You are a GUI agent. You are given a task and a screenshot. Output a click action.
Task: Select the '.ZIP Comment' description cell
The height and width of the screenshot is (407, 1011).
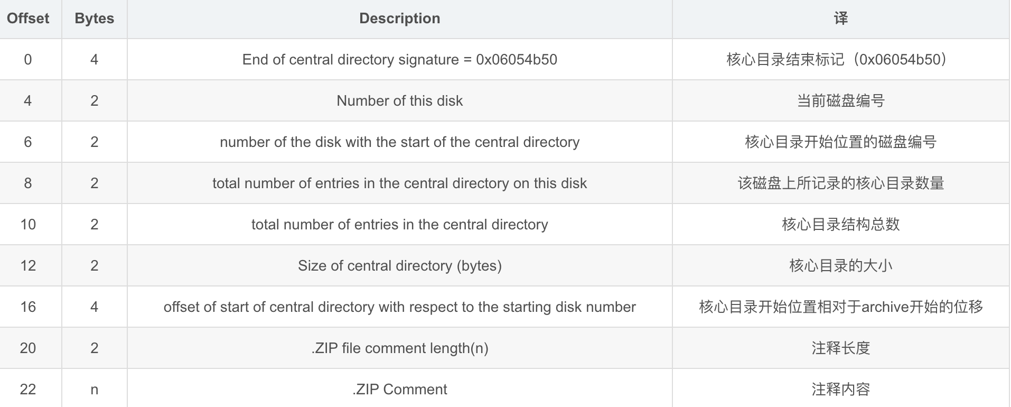click(x=399, y=390)
